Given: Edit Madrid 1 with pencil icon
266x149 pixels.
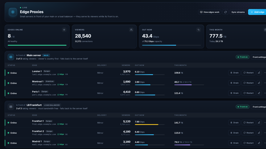Looking at the screenshot, I should (x=259, y=143).
